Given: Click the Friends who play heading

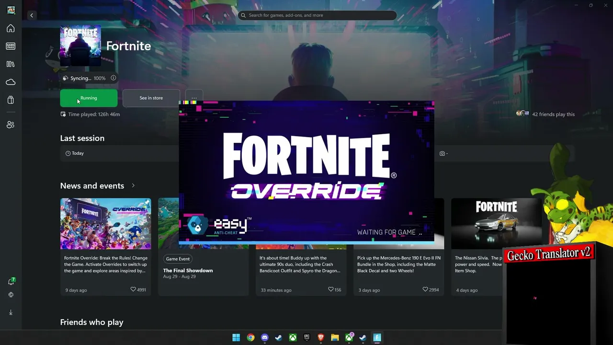Looking at the screenshot, I should click(92, 322).
